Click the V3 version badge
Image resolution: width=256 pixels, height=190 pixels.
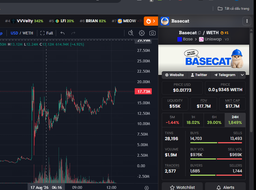pyautogui.click(x=227, y=40)
